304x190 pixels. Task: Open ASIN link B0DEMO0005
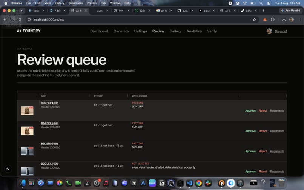coord(50,144)
